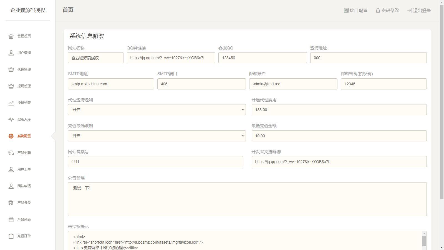Focus the 网站名称 input field
Screen dimensions: 444x250
click(96, 58)
